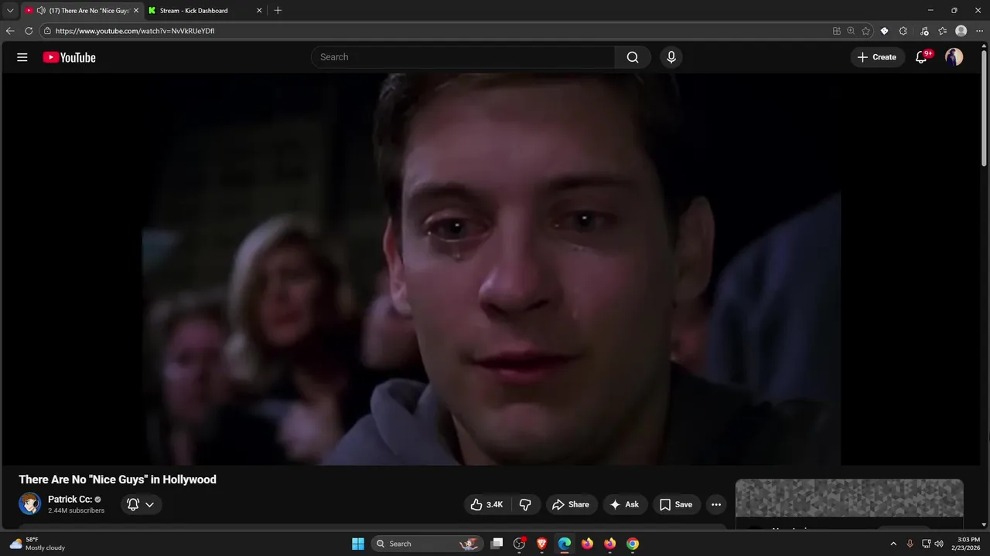
Task: Open the tag-shaped extension icon
Action: click(885, 31)
